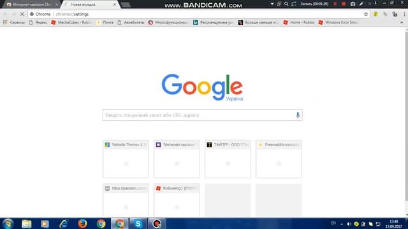Launch Firefox from the taskbar

[82, 223]
